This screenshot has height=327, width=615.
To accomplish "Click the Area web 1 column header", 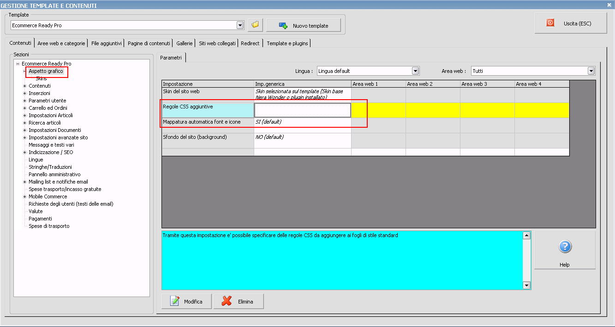I will click(x=378, y=84).
